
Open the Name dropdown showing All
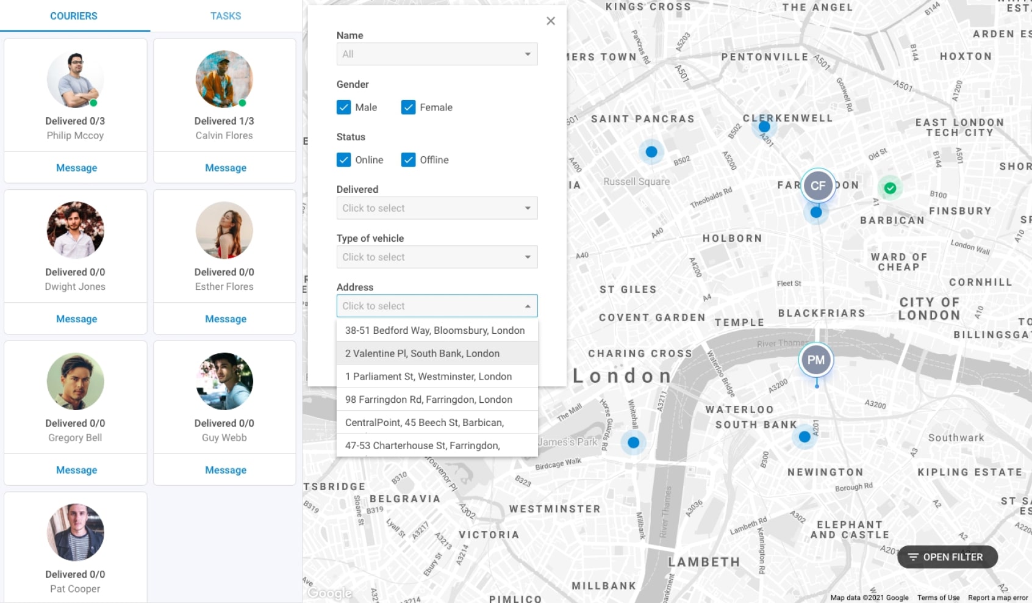tap(437, 54)
